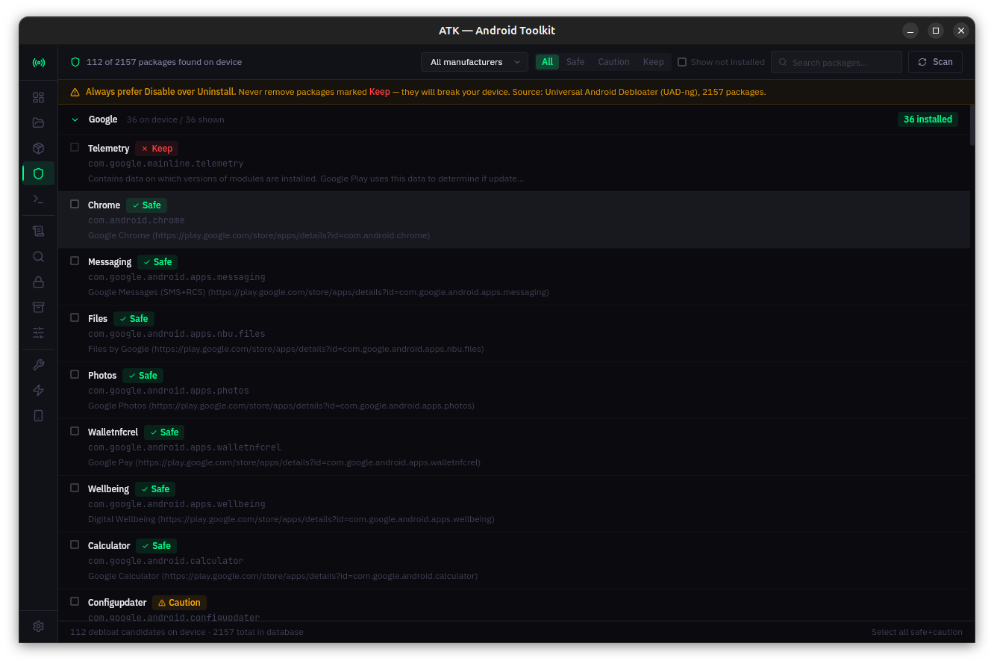Click the Scan button
Viewport: 994px width, 664px height.
935,62
